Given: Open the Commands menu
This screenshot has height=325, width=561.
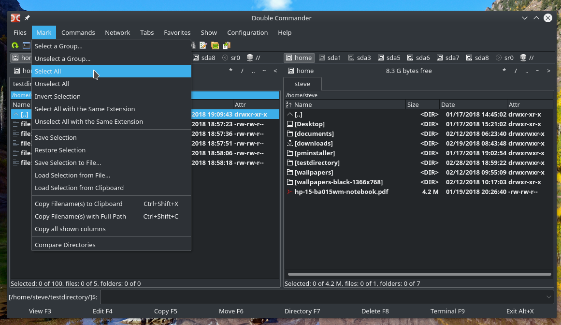Looking at the screenshot, I should [x=78, y=32].
